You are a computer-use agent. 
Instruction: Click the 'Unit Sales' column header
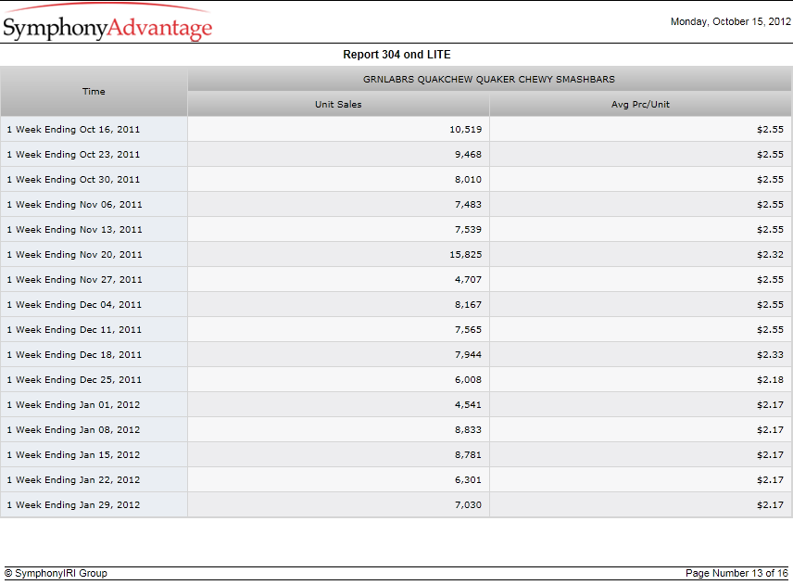click(338, 104)
